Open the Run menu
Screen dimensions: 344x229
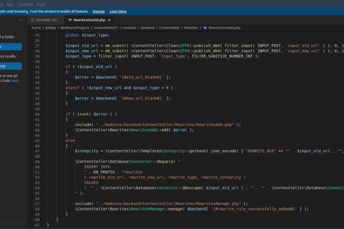[10, 3]
